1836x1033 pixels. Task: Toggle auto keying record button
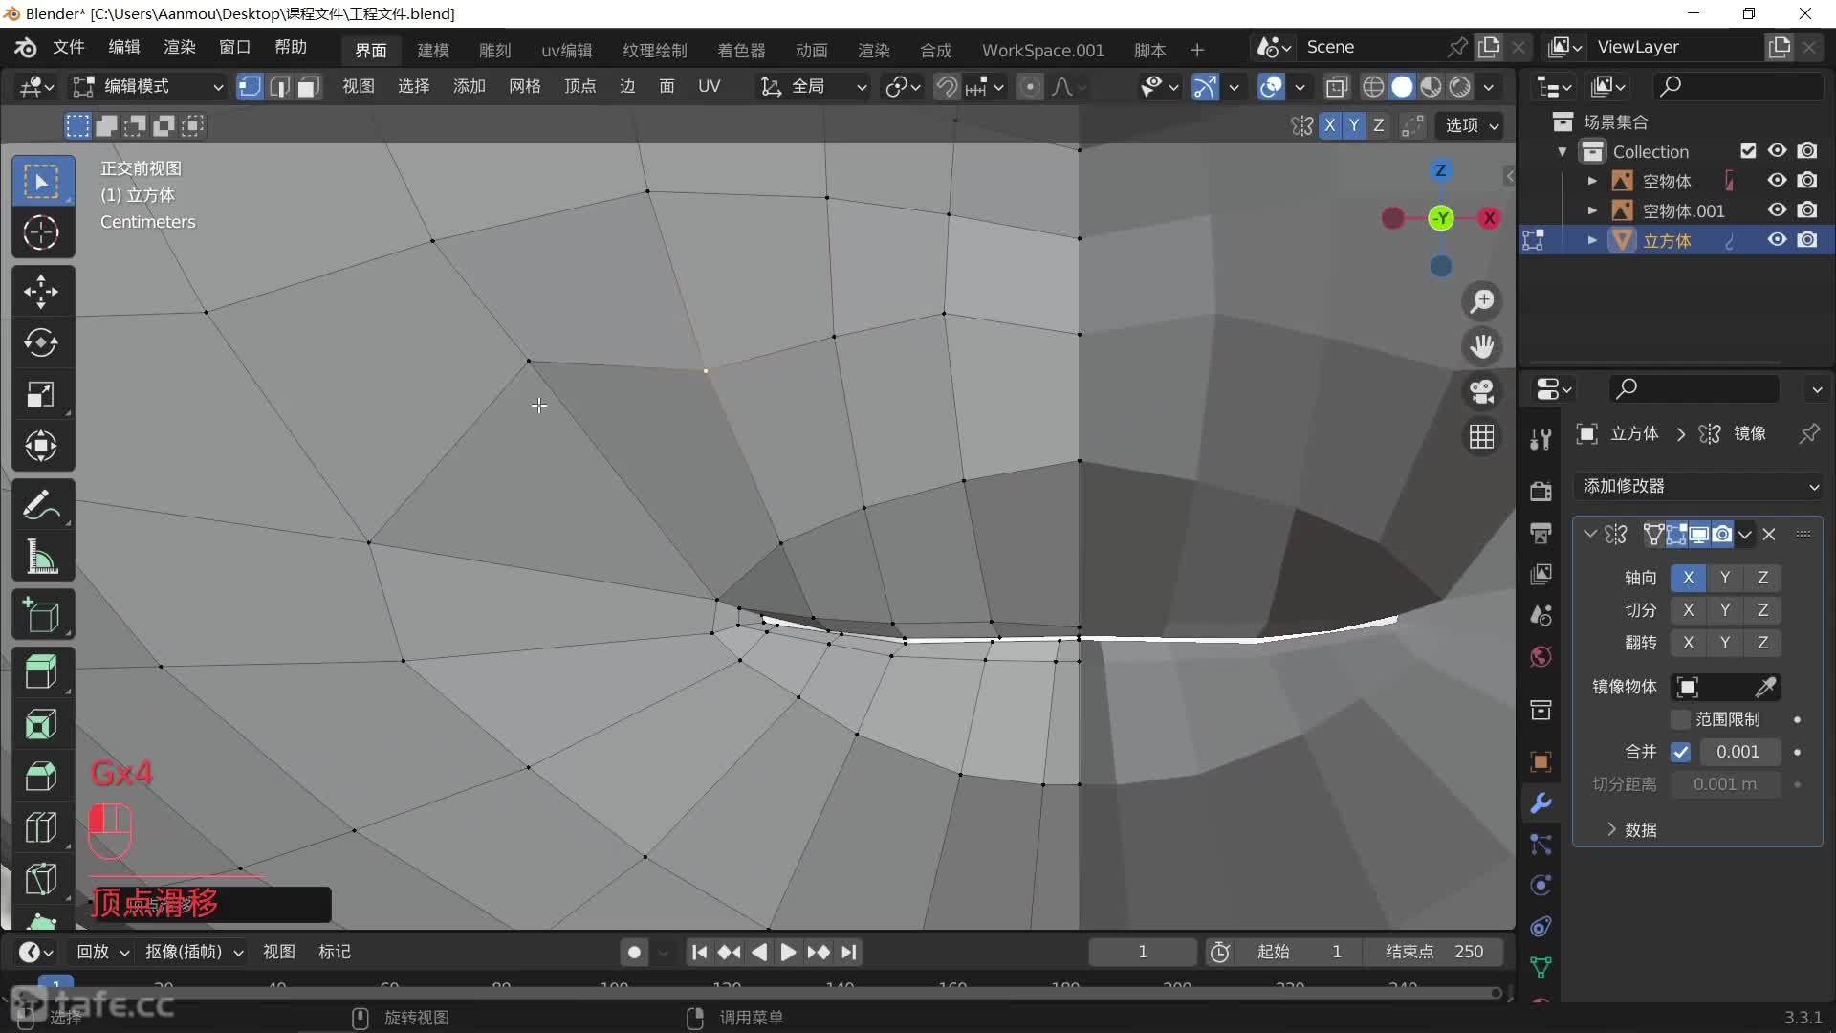(x=634, y=953)
